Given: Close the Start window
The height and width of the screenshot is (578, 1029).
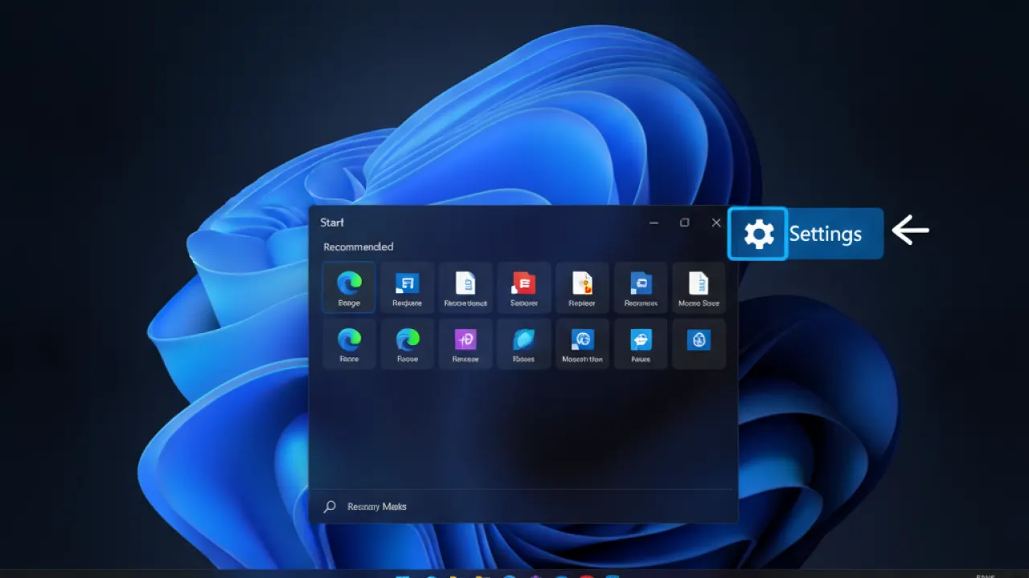Looking at the screenshot, I should coord(716,222).
